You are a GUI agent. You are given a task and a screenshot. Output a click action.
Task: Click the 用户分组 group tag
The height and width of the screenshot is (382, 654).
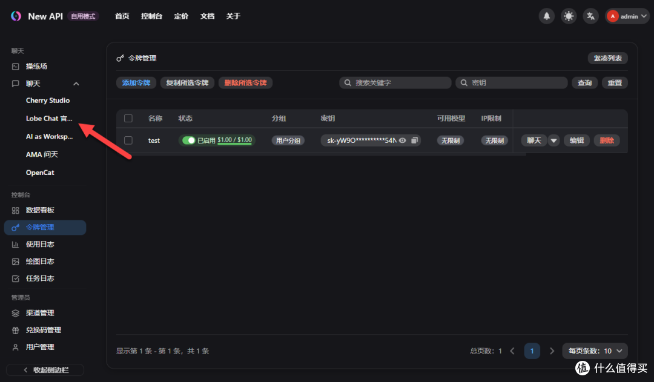click(288, 140)
